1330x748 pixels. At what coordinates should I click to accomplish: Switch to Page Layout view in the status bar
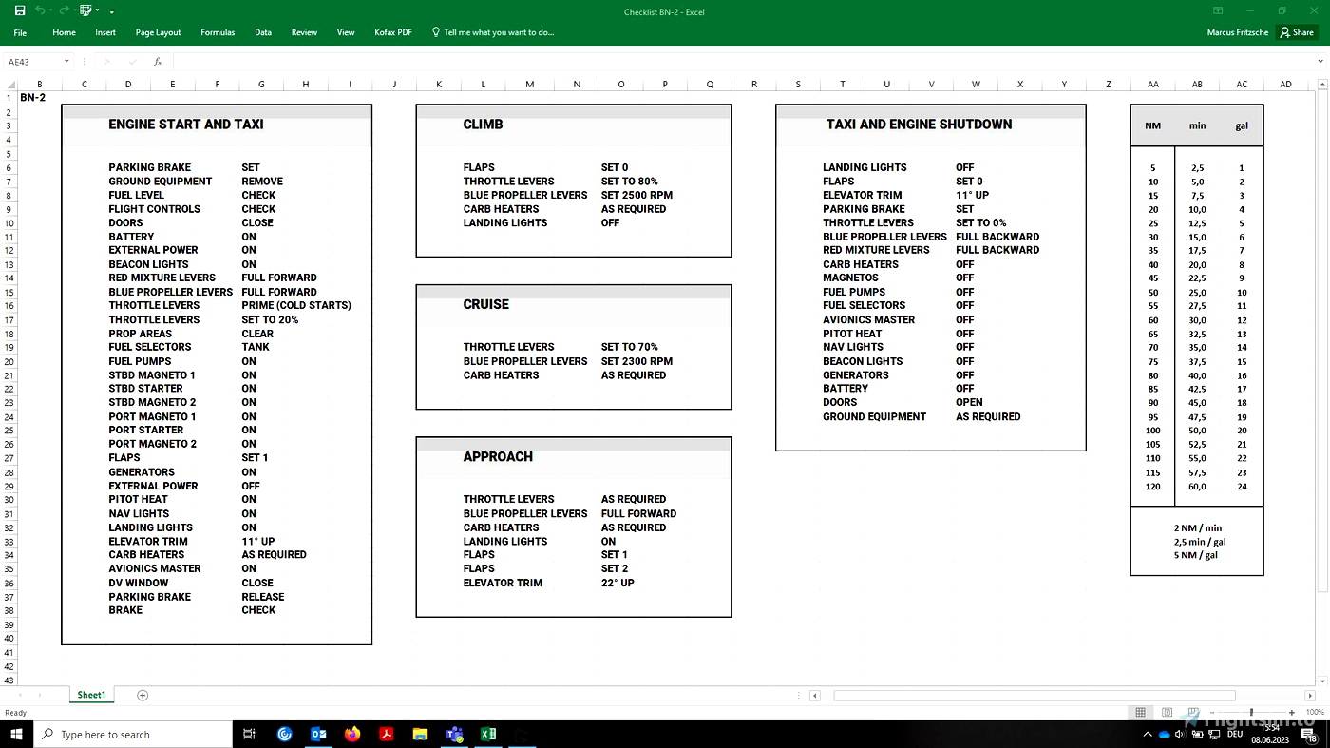coord(1167,712)
